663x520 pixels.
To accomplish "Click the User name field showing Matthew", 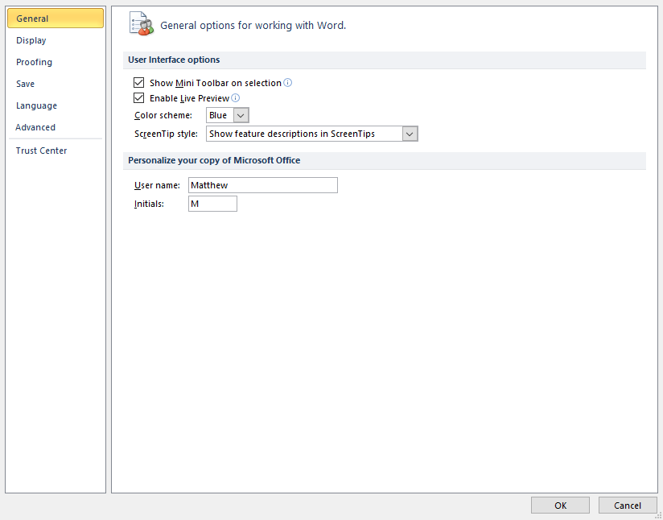I will 262,185.
